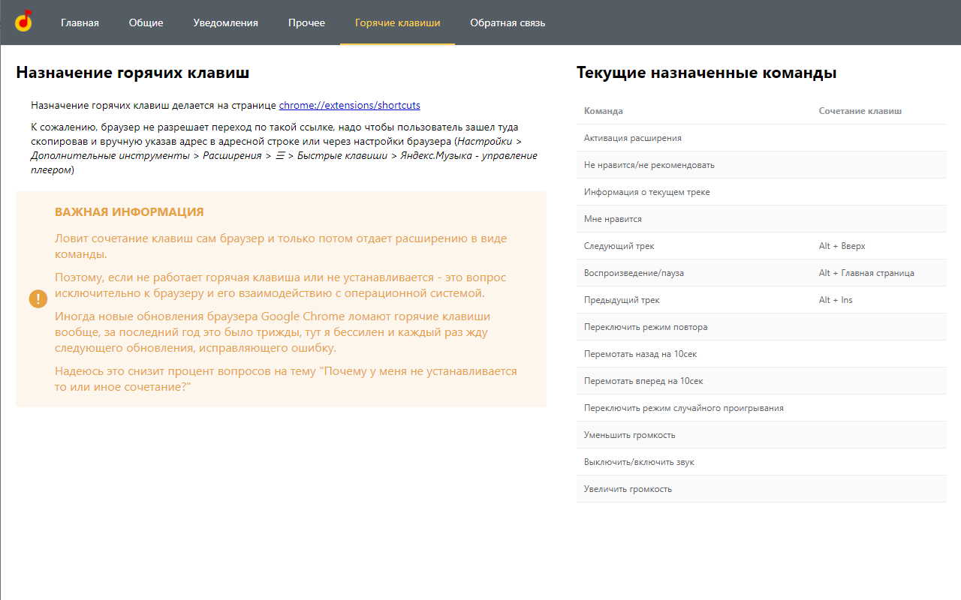This screenshot has height=600, width=961.
Task: Click the Уменьшить громкость command row
Action: [761, 434]
